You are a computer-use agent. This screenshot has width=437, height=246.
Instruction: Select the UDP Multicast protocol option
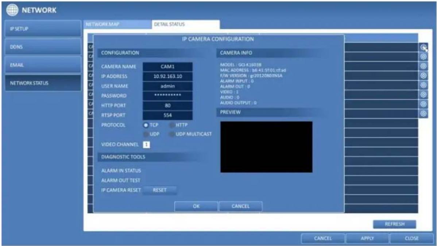(x=172, y=134)
